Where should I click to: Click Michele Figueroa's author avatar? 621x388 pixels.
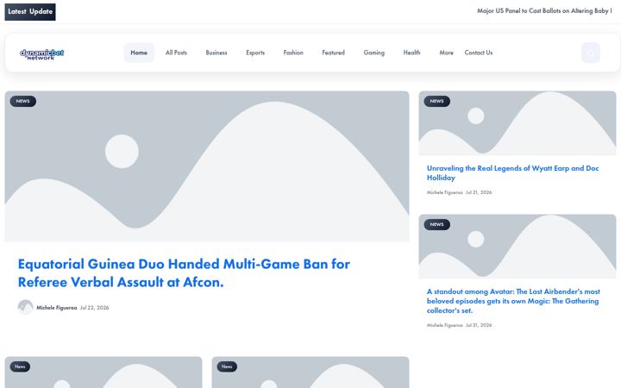[25, 307]
